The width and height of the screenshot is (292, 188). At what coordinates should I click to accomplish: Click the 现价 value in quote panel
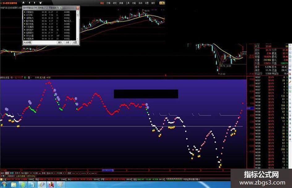pos(268,50)
